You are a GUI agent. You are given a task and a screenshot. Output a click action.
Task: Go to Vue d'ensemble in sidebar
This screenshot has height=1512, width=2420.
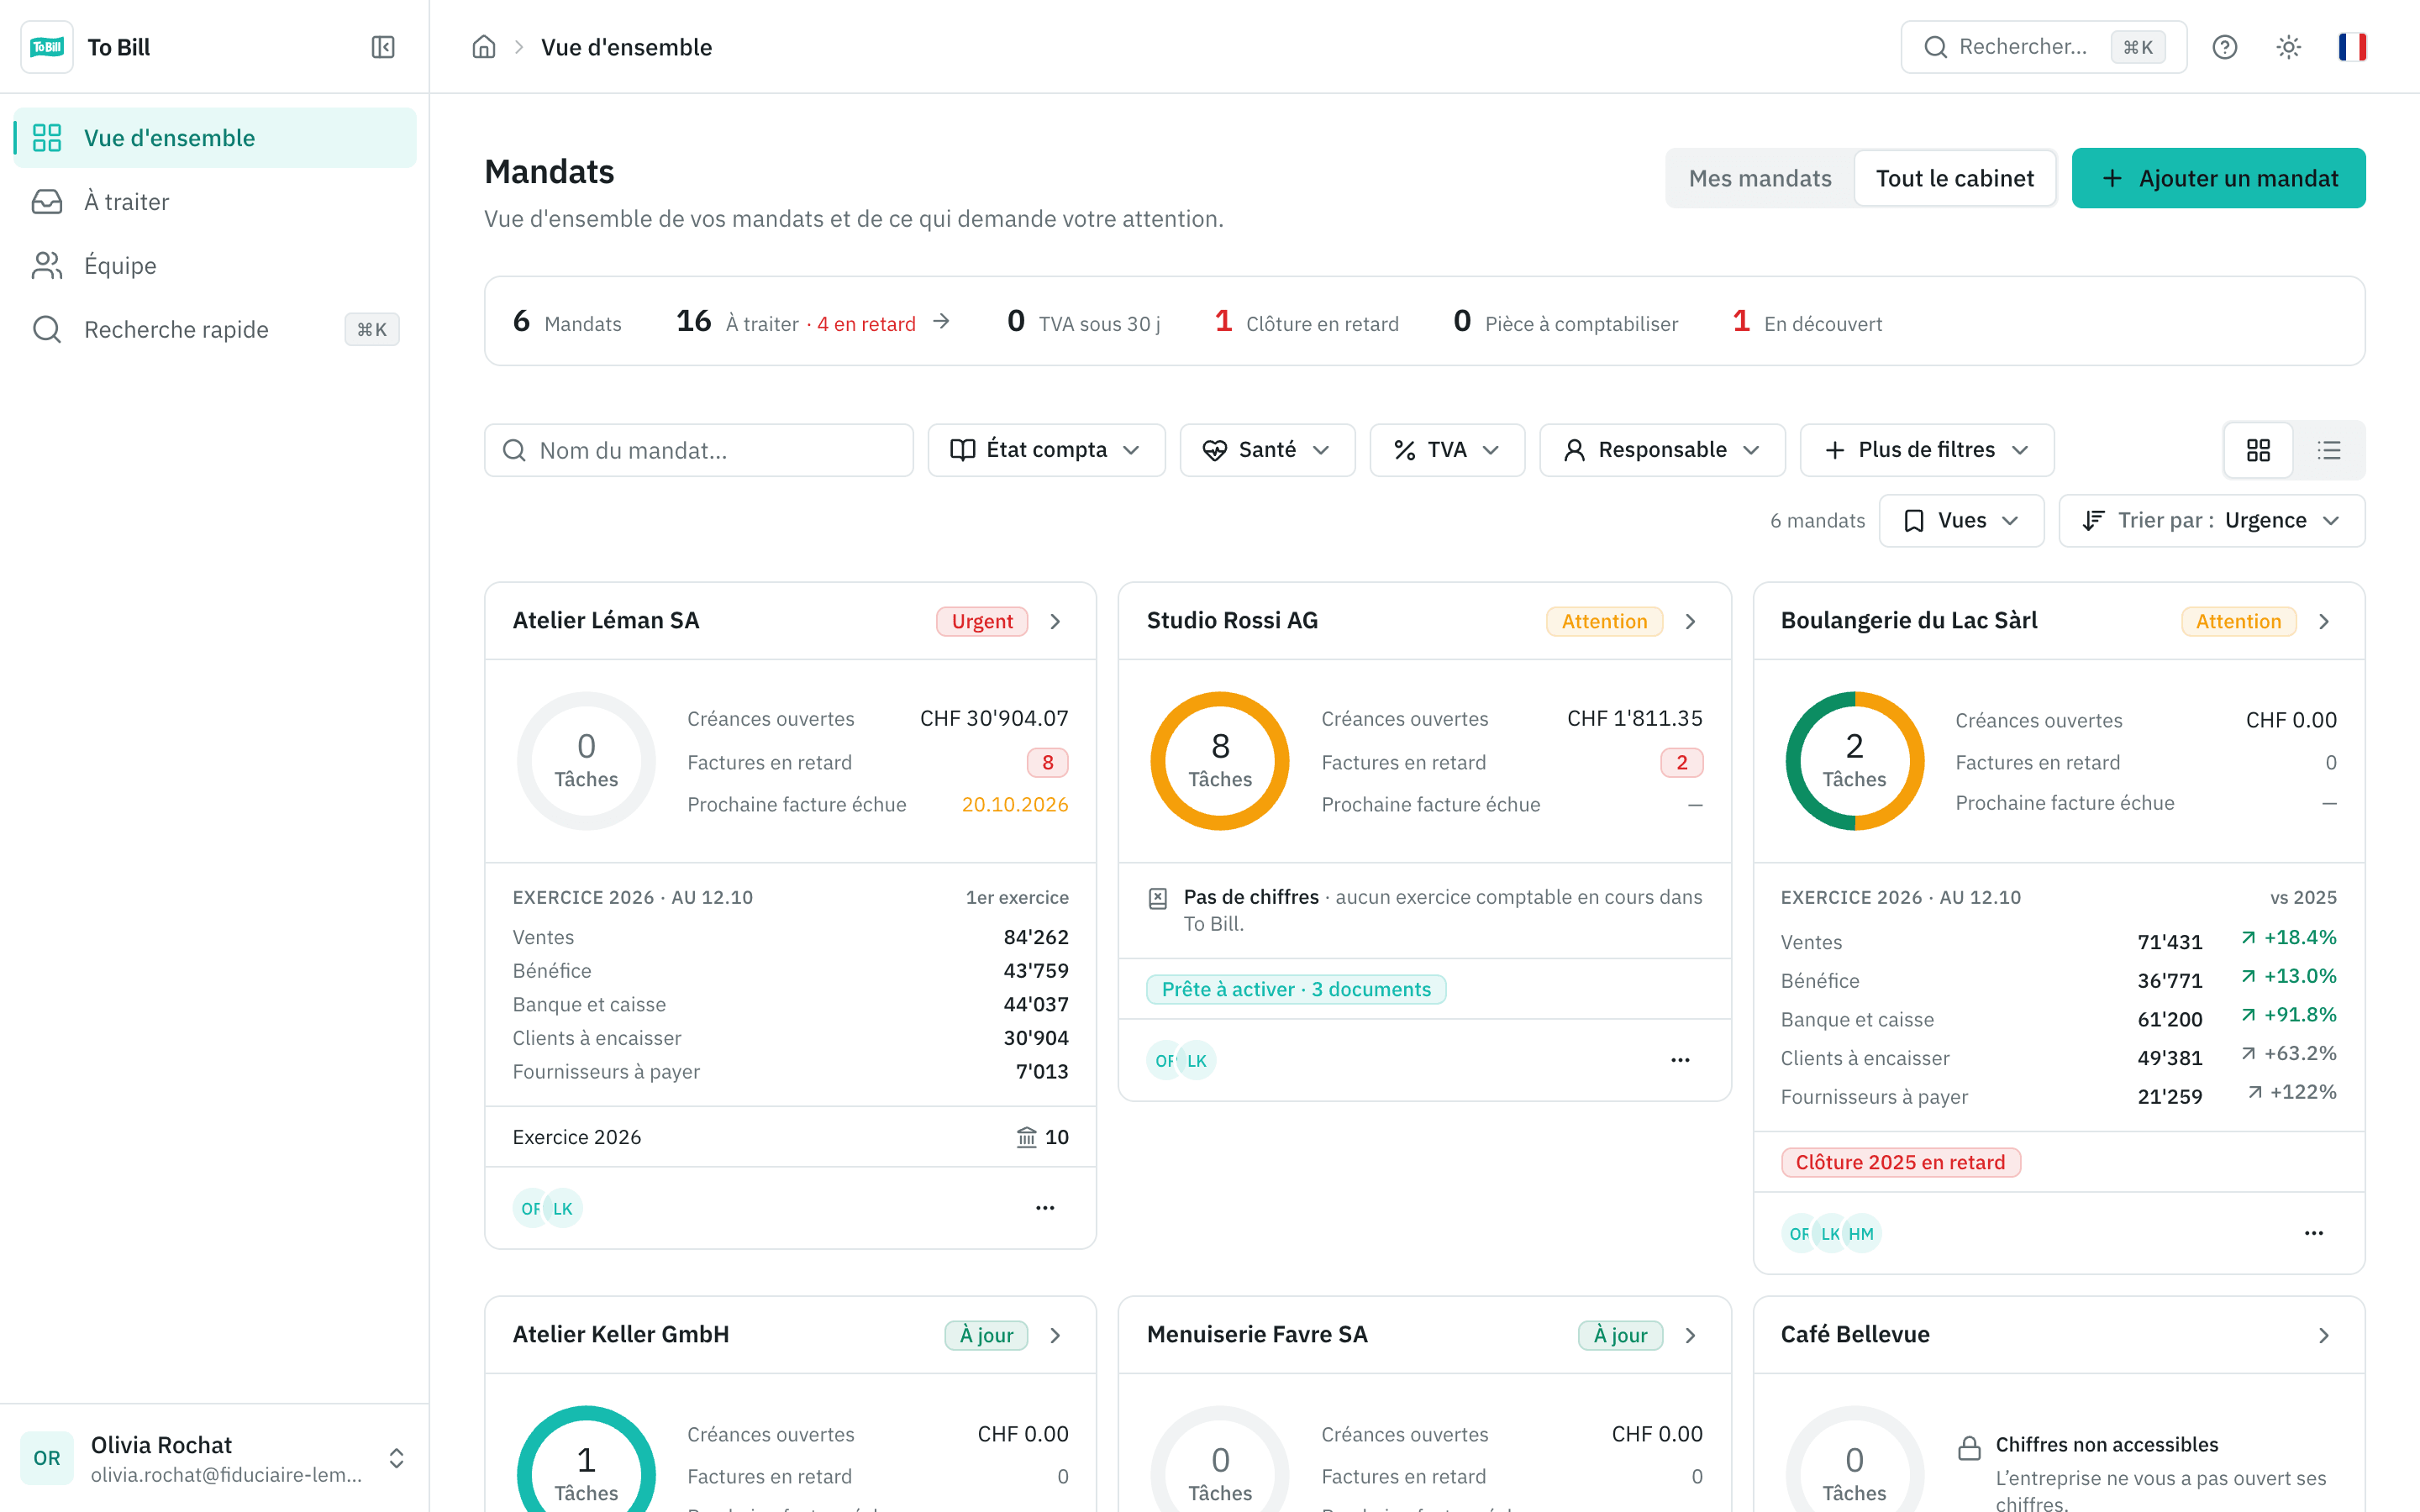pos(215,138)
